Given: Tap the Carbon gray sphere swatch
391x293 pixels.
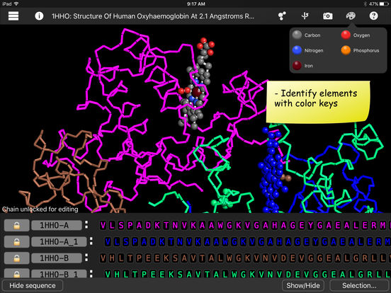Looking at the screenshot, I should (x=297, y=35).
